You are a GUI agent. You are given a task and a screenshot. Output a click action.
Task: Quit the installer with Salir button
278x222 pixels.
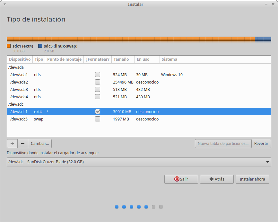tap(181, 179)
